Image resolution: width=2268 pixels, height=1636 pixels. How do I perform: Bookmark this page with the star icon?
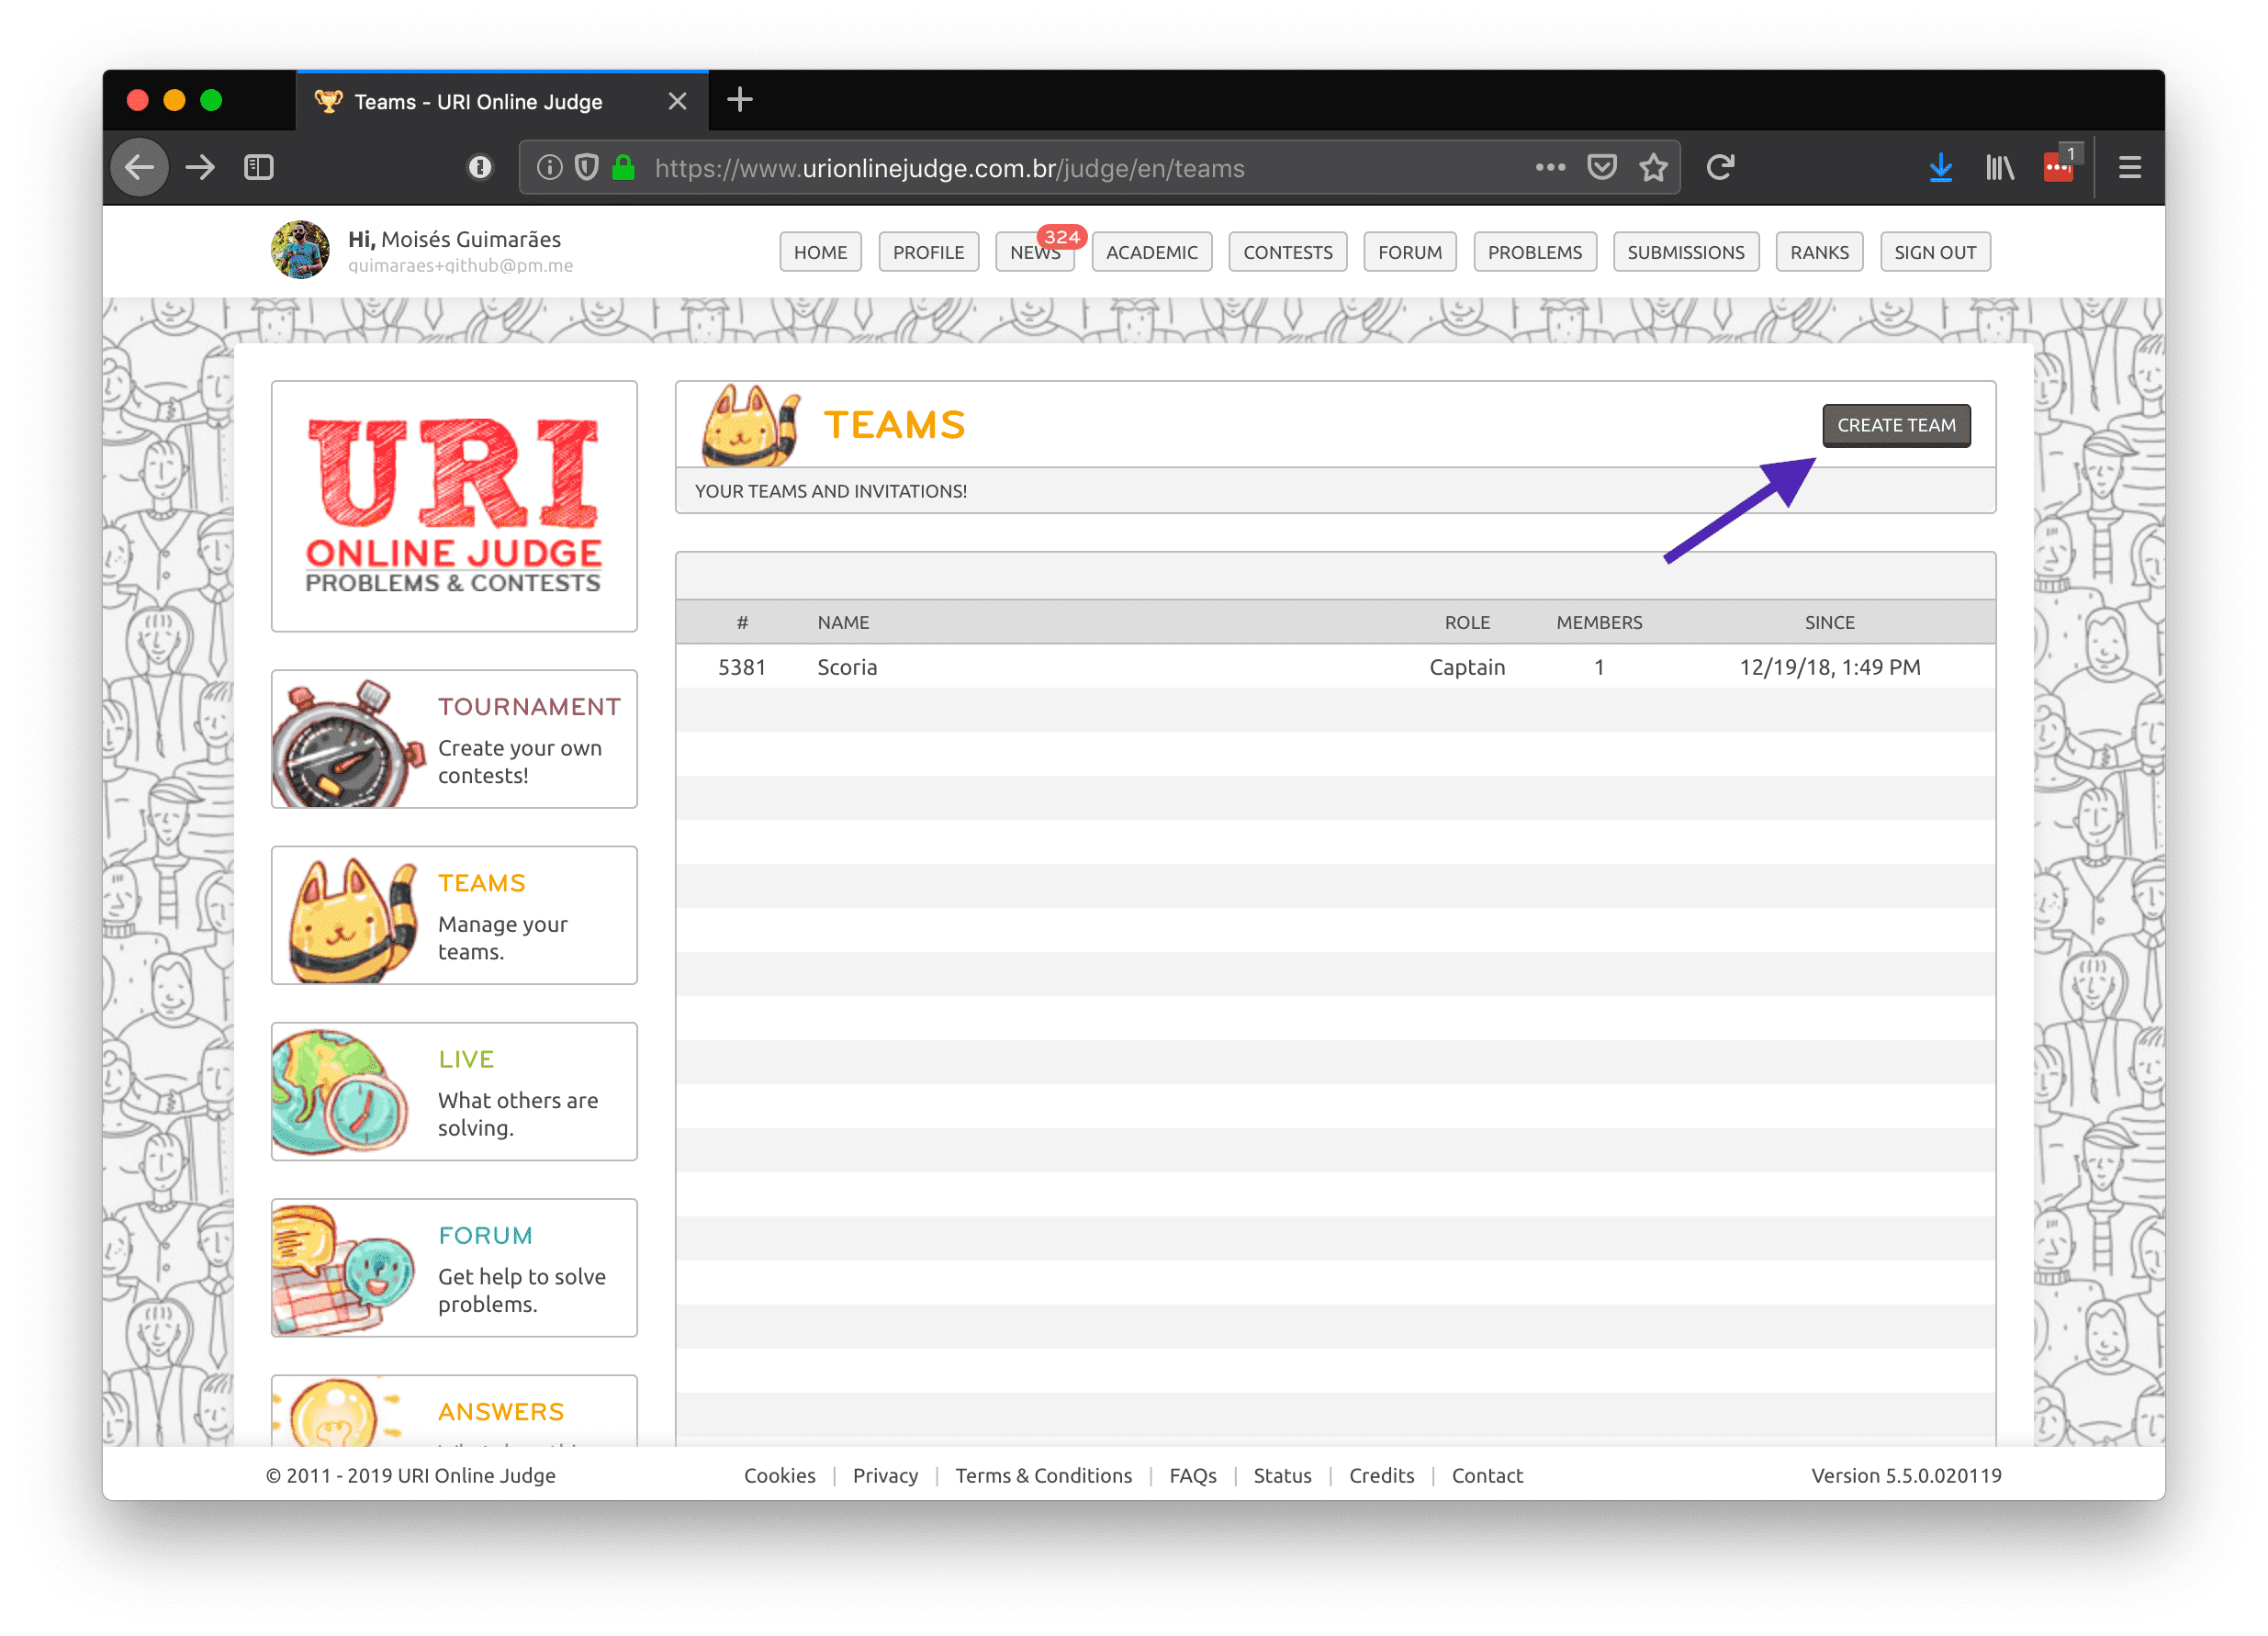1654,167
